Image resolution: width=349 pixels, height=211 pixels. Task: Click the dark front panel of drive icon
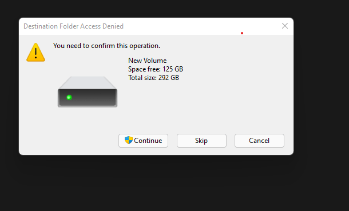[88, 97]
